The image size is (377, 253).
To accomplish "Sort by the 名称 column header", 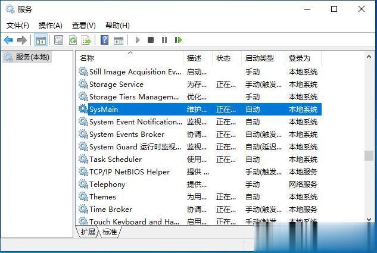I will click(130, 58).
